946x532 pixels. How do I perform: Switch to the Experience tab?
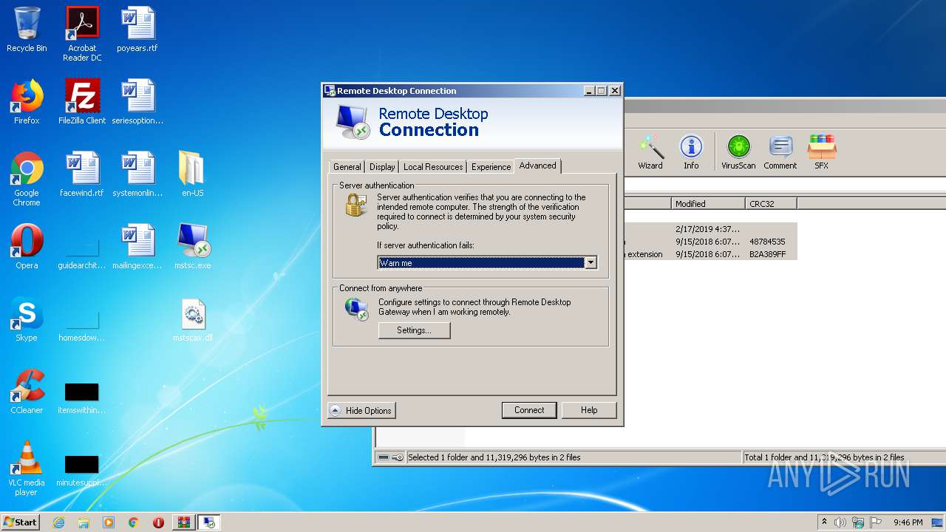[491, 167]
